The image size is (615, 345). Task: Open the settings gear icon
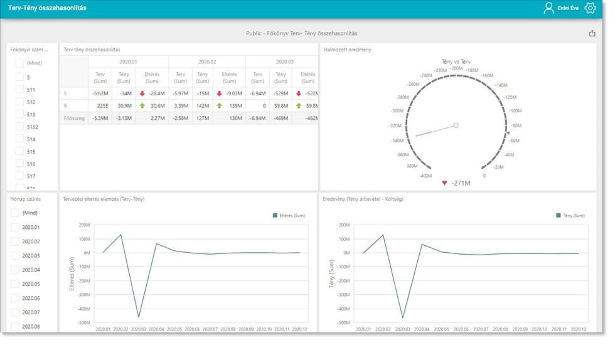point(590,8)
